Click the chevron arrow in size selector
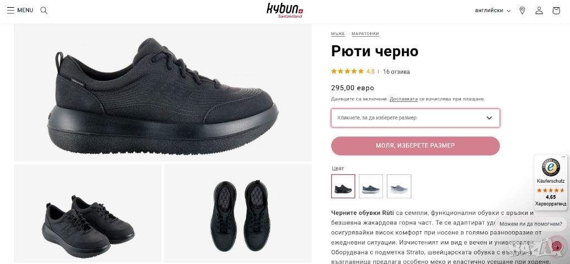Viewport: 570px width, 264px height. click(x=489, y=118)
